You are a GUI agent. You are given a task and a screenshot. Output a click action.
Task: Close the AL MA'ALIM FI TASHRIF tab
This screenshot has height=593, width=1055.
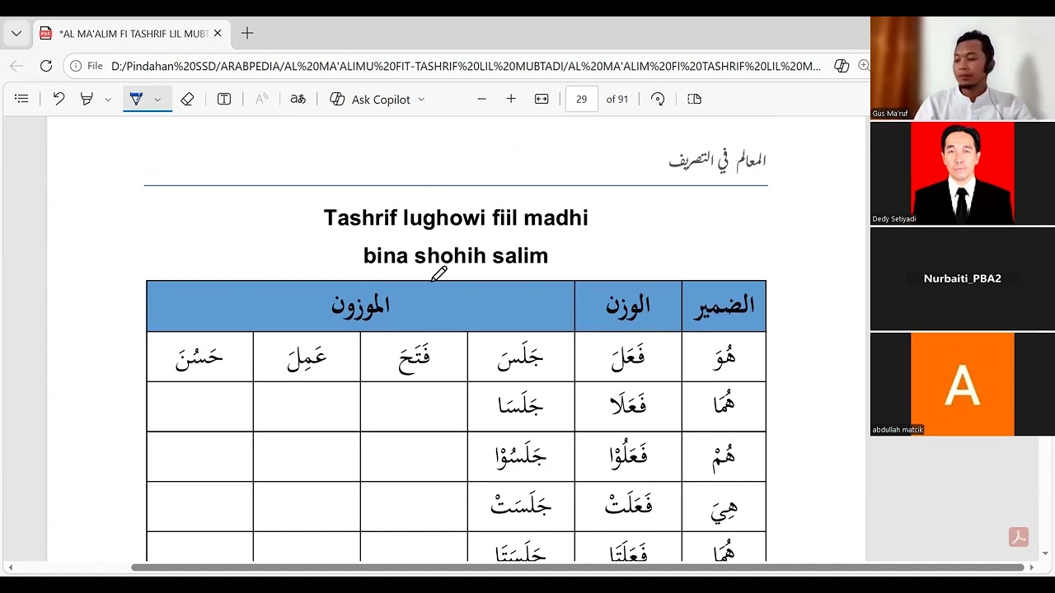[218, 34]
